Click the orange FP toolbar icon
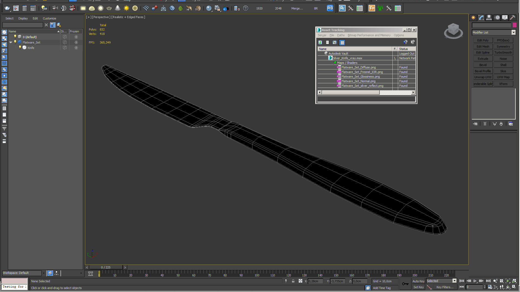 [x=372, y=8]
